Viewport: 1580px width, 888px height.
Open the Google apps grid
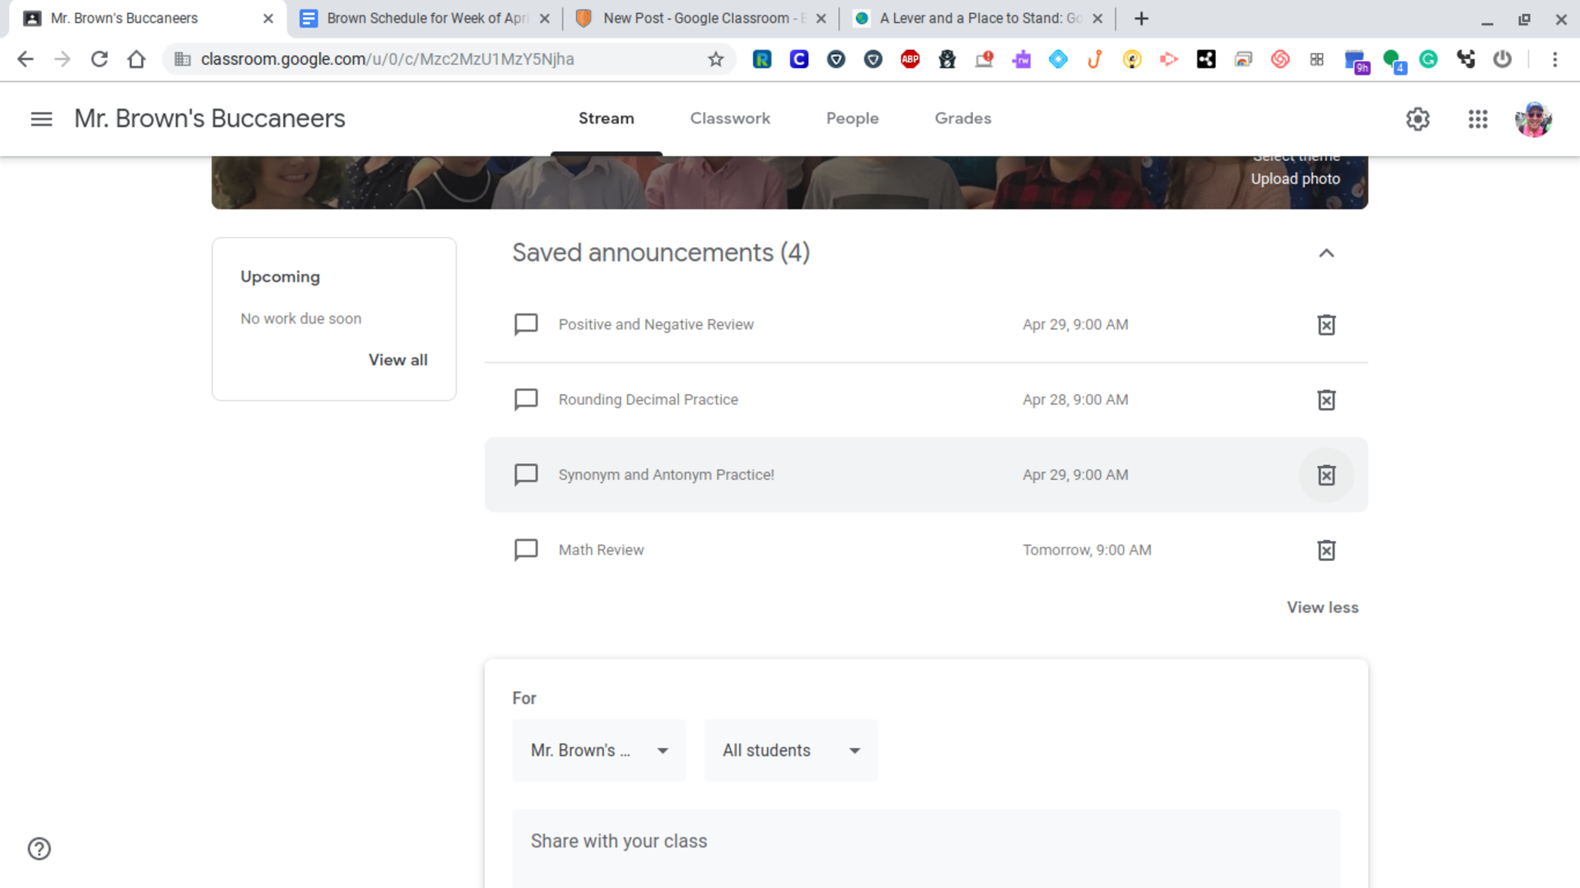(x=1477, y=119)
